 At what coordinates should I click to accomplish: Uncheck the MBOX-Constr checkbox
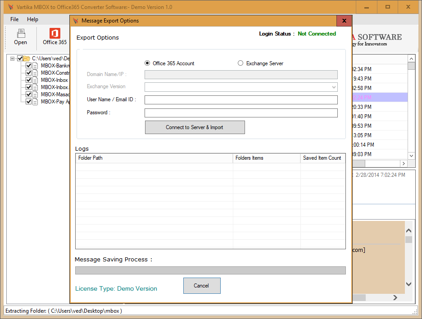(28, 73)
